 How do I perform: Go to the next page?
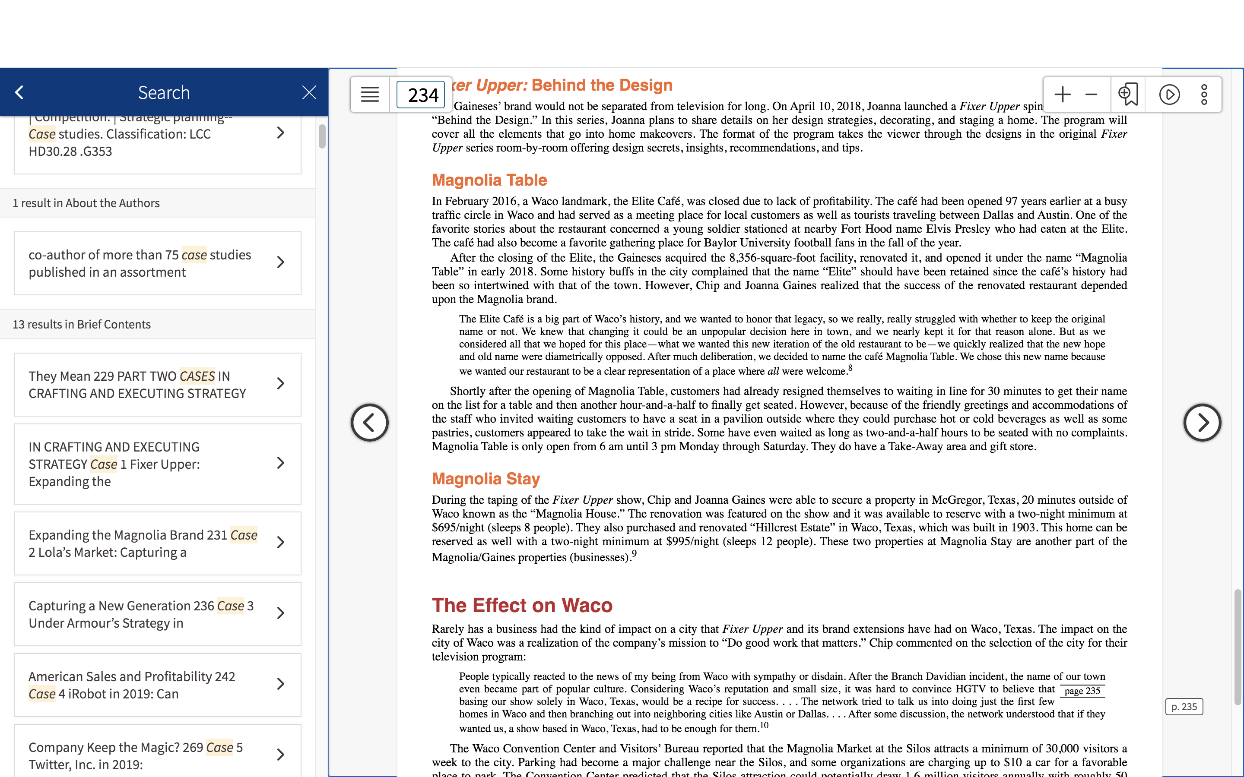tap(1202, 423)
